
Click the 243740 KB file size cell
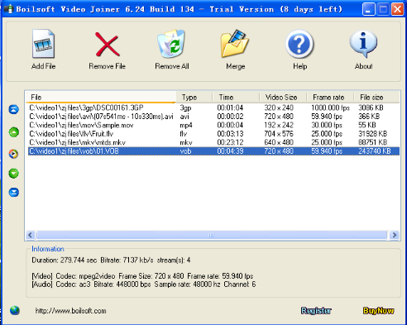375,151
